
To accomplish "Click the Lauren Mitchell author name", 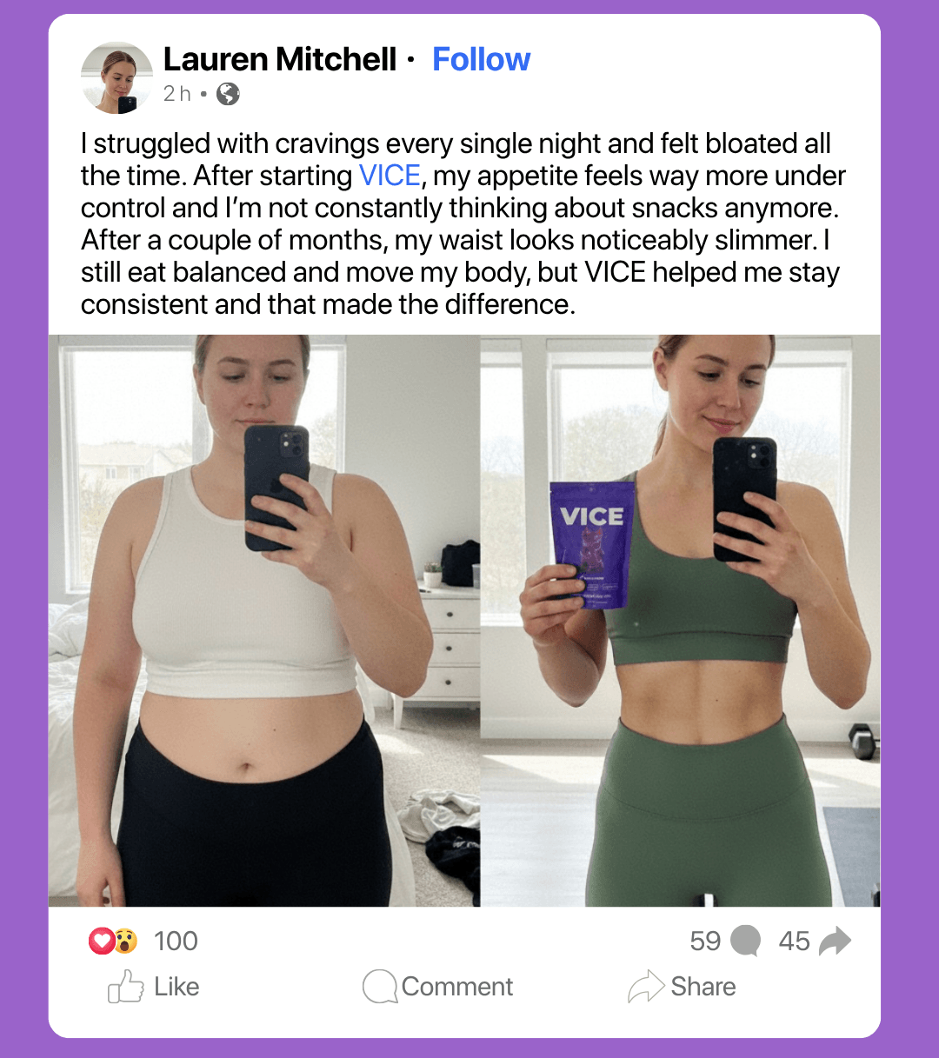I will tap(280, 59).
